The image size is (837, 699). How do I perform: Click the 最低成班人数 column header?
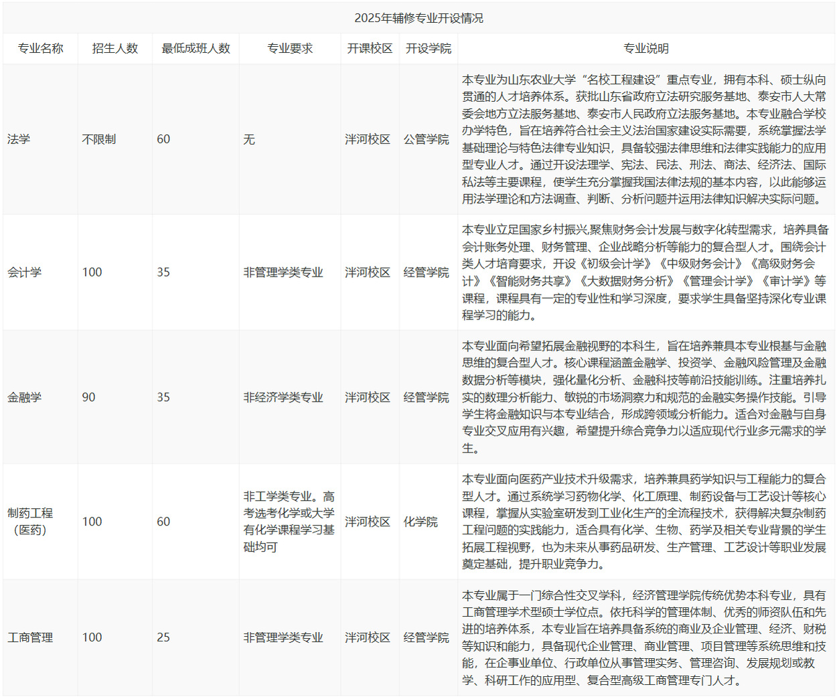tap(196, 48)
